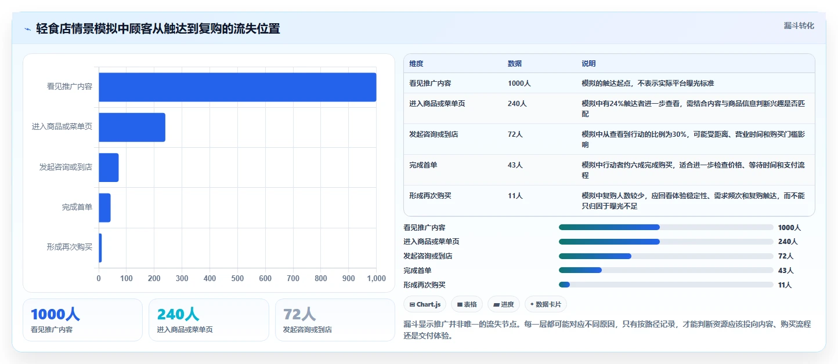Click the x-axis tick 500
Image resolution: width=838 pixels, height=364 pixels.
coord(237,279)
